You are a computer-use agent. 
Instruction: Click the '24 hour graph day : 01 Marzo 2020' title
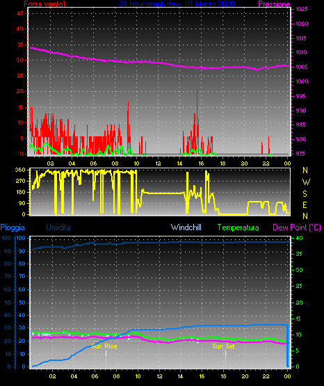[177, 4]
